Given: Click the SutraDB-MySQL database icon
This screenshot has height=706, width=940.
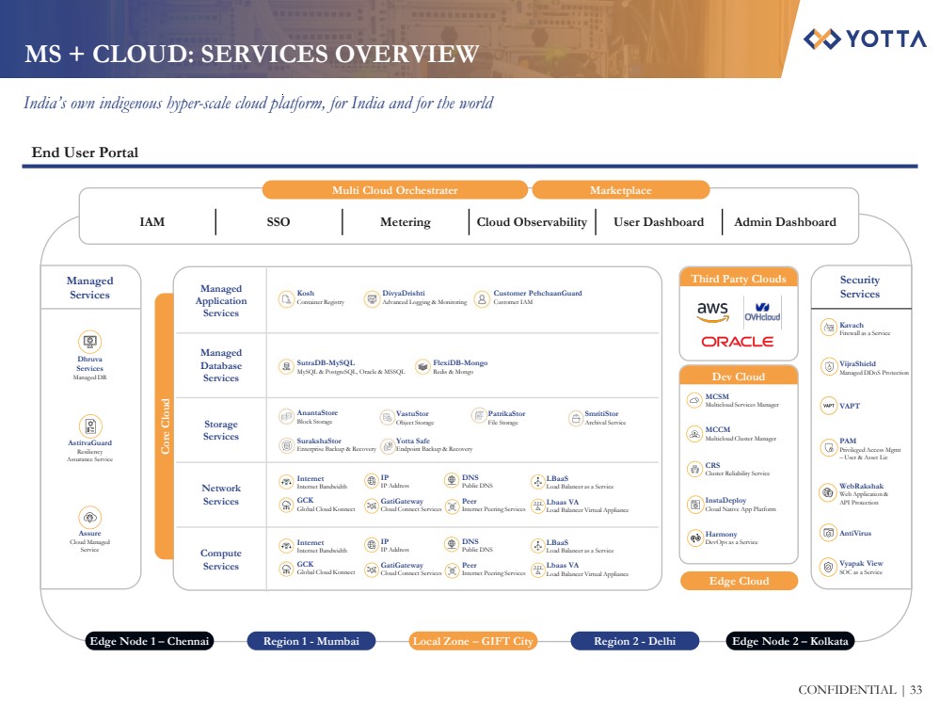Looking at the screenshot, I should click(x=286, y=367).
